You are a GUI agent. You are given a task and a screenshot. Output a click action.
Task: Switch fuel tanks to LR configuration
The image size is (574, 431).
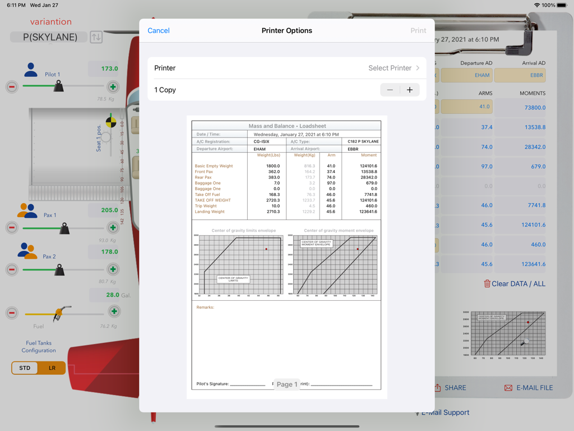(52, 368)
